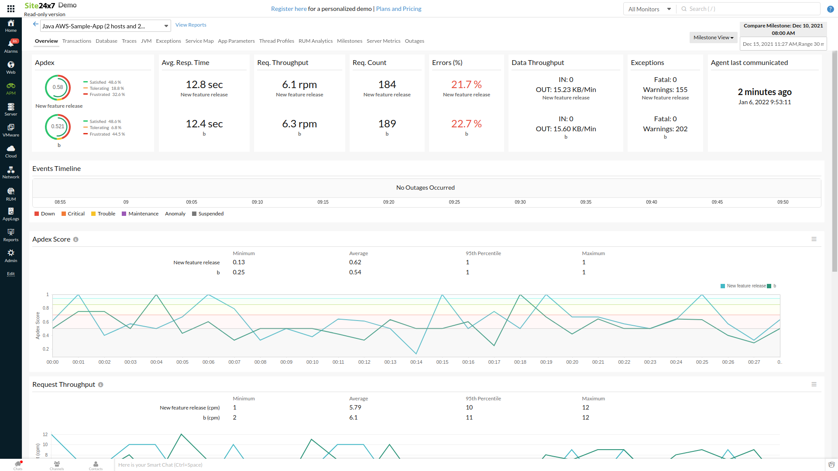Open the RUM monitoring section
The width and height of the screenshot is (838, 471).
10,194
